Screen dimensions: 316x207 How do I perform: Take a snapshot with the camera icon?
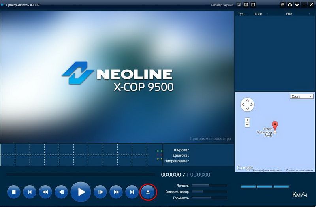(x=290, y=5)
